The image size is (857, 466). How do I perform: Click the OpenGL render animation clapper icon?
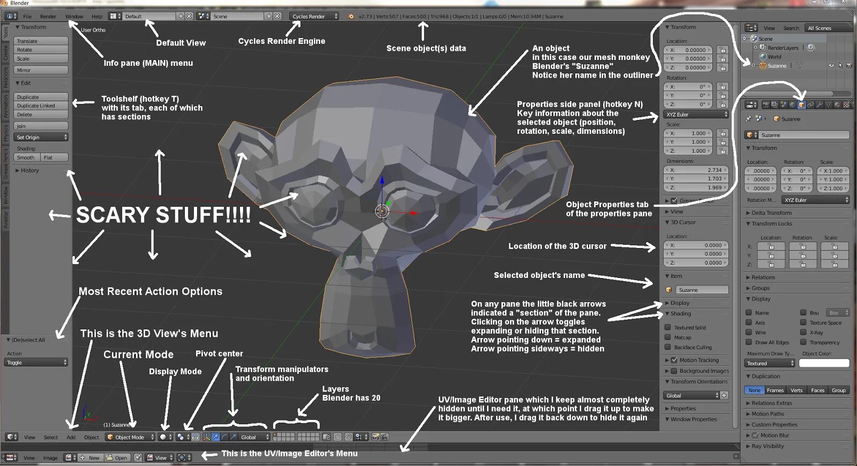click(x=384, y=437)
